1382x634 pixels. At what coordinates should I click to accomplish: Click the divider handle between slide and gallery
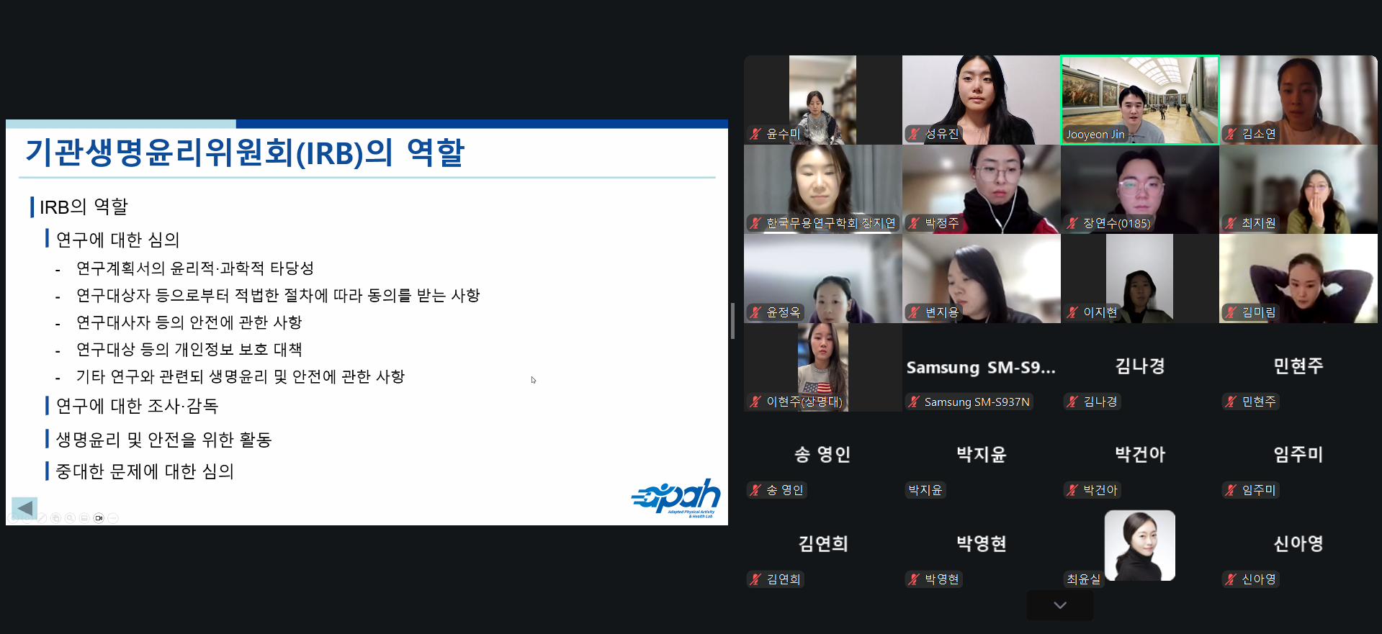pyautogui.click(x=732, y=320)
